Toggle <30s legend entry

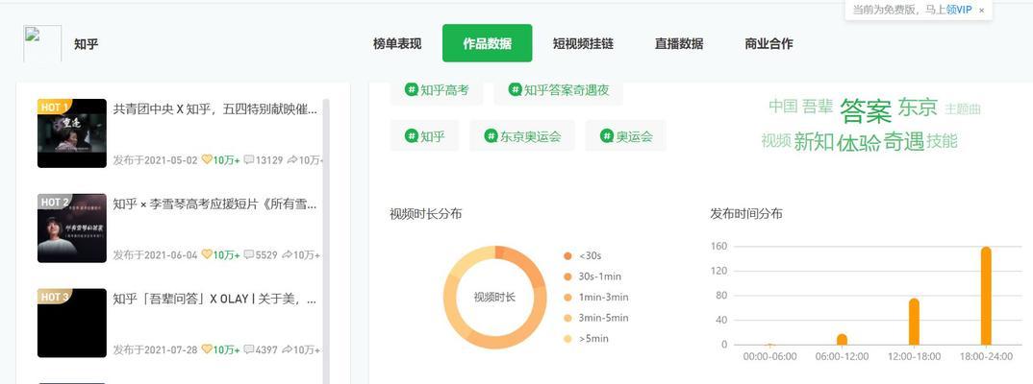click(x=582, y=255)
